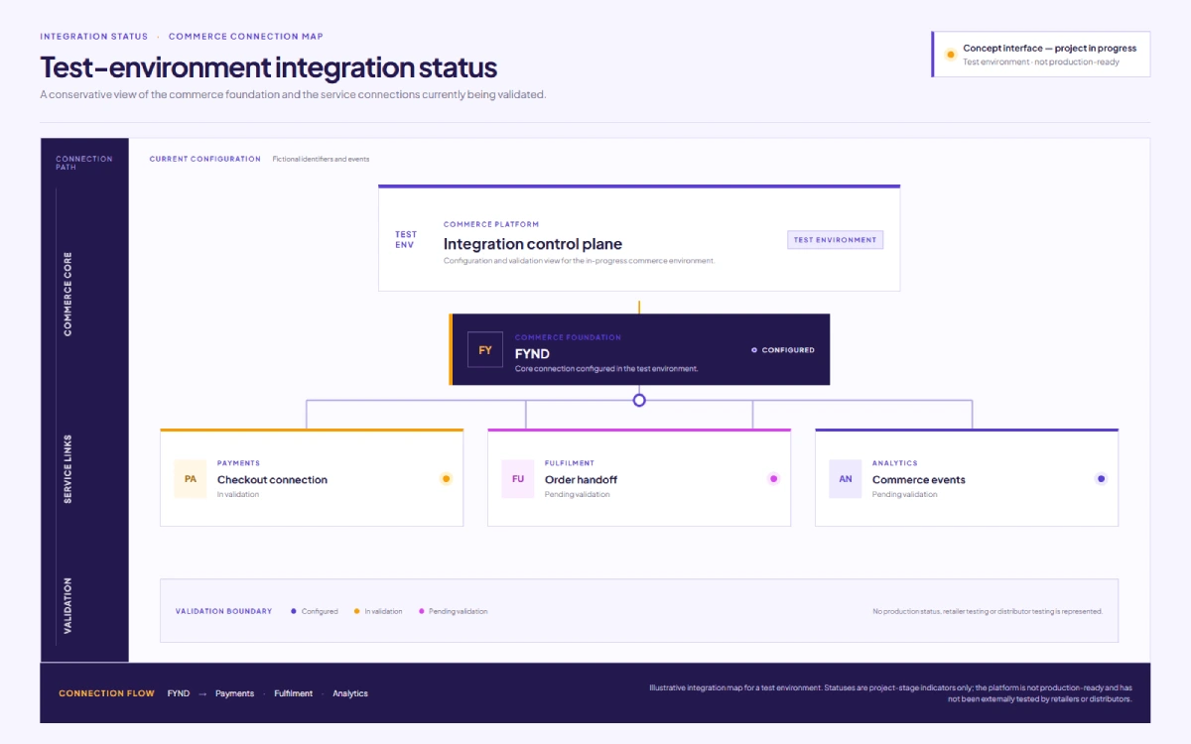The image size is (1191, 744).
Task: Click the In validation legend dot
Action: pos(357,611)
